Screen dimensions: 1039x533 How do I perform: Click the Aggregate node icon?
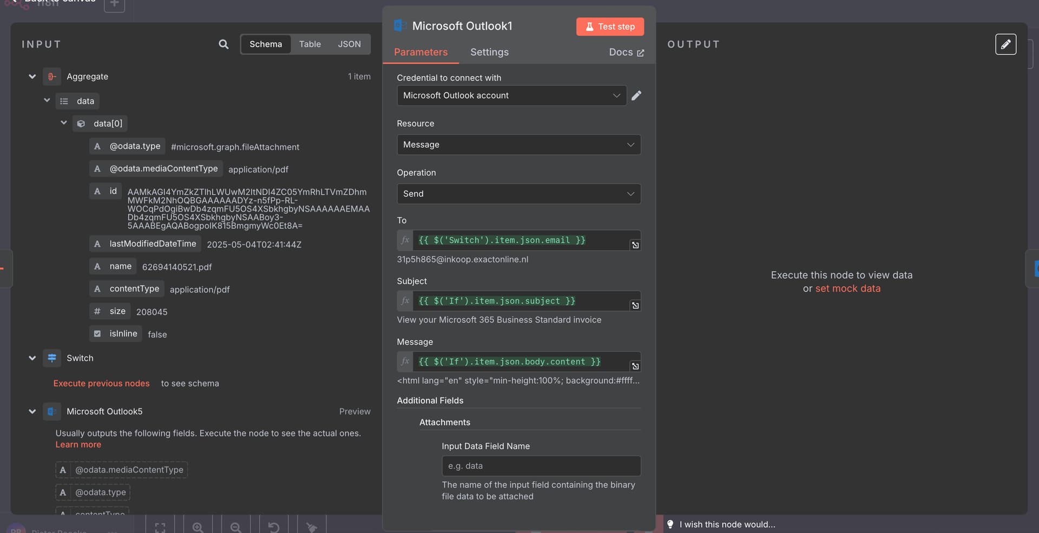52,77
